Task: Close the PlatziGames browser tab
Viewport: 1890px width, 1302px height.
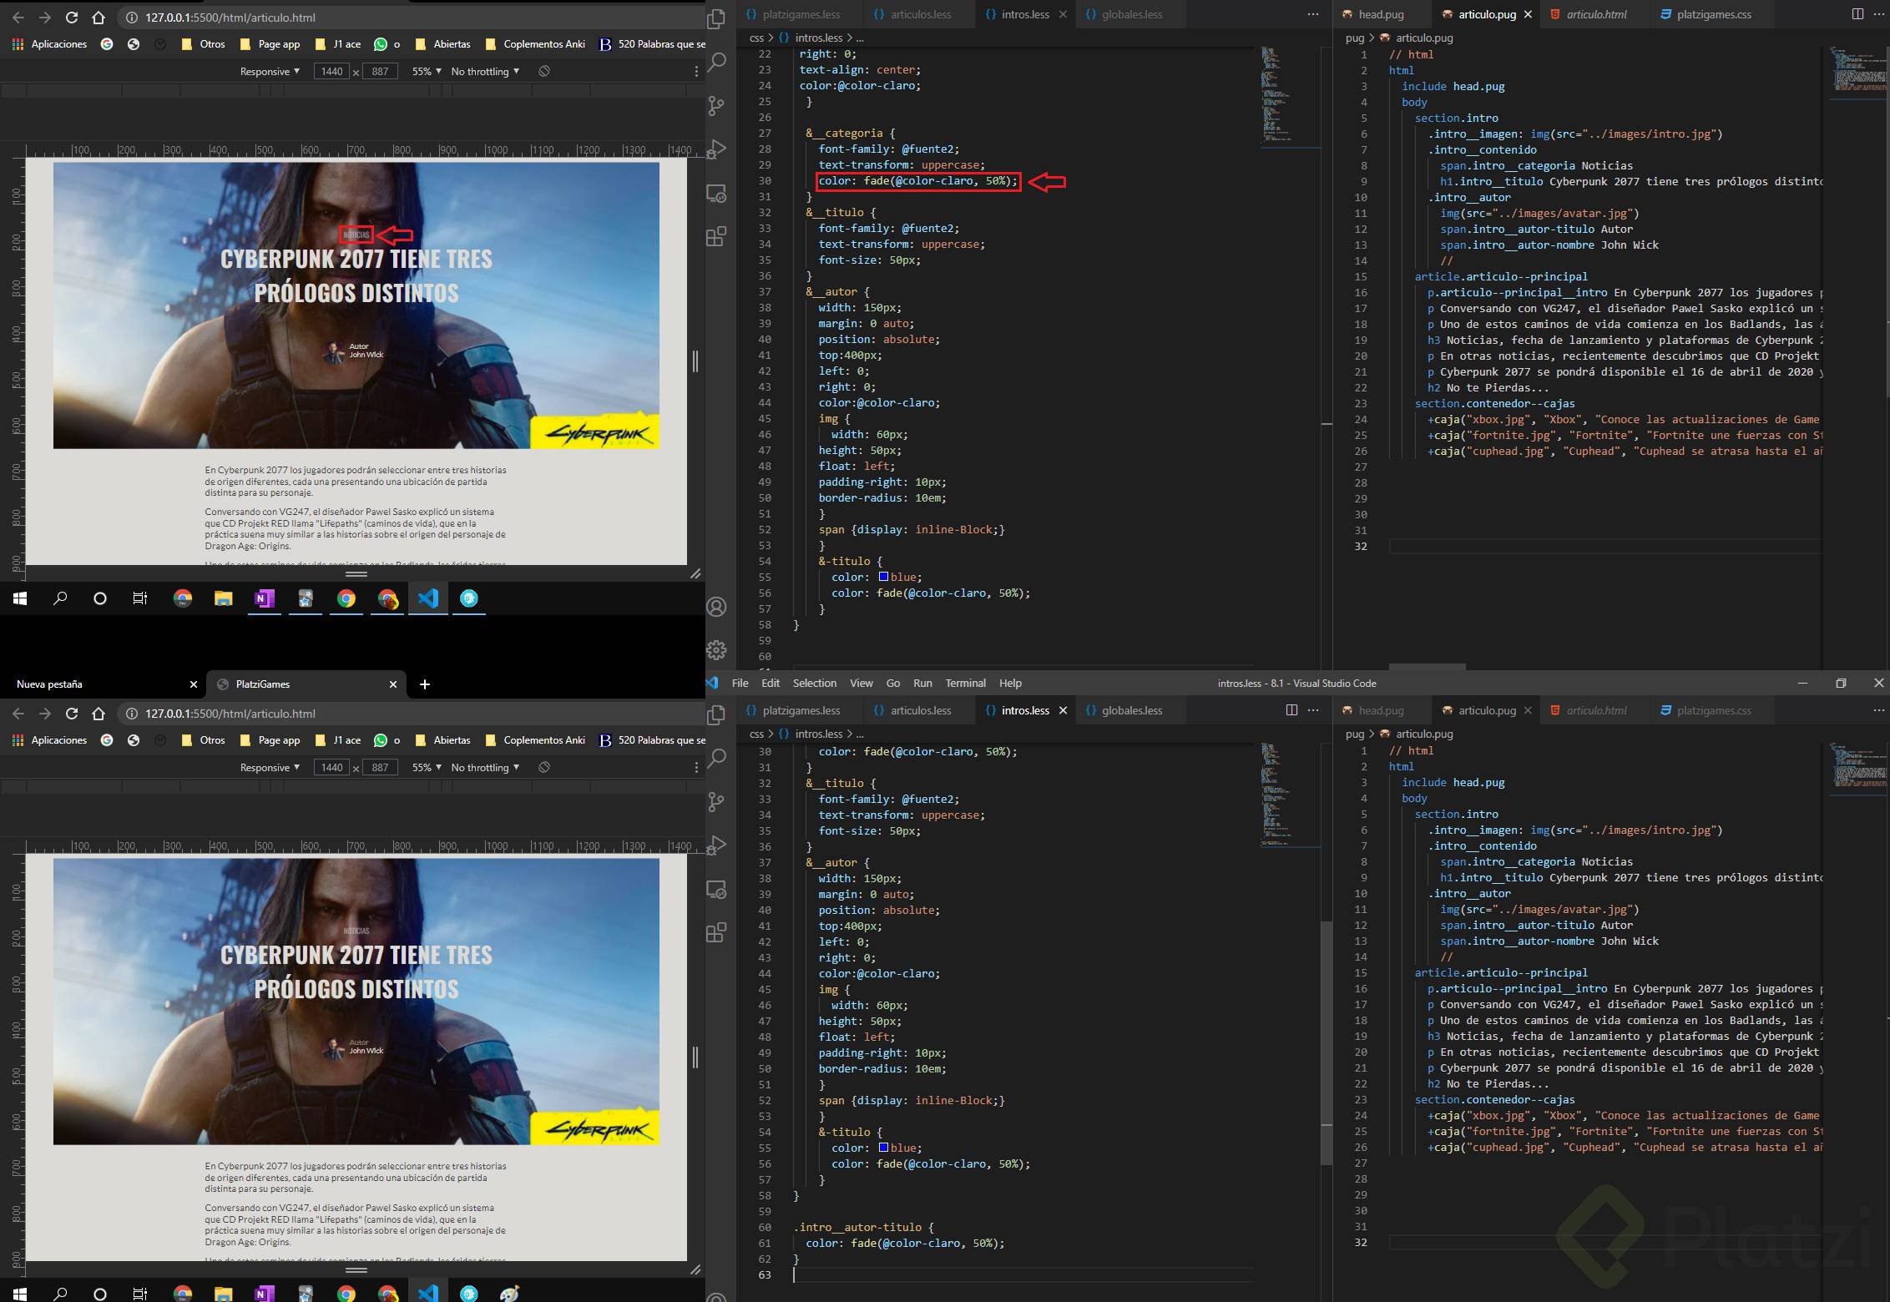Action: (393, 684)
